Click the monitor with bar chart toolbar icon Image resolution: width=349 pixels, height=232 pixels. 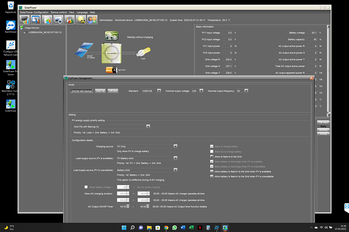[24, 20]
